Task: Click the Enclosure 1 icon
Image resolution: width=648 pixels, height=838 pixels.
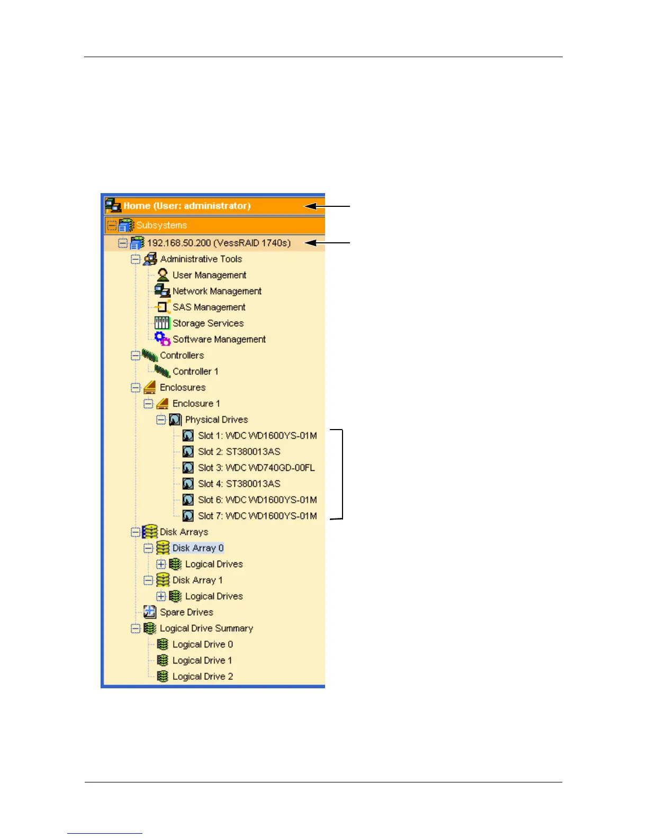Action: point(163,404)
